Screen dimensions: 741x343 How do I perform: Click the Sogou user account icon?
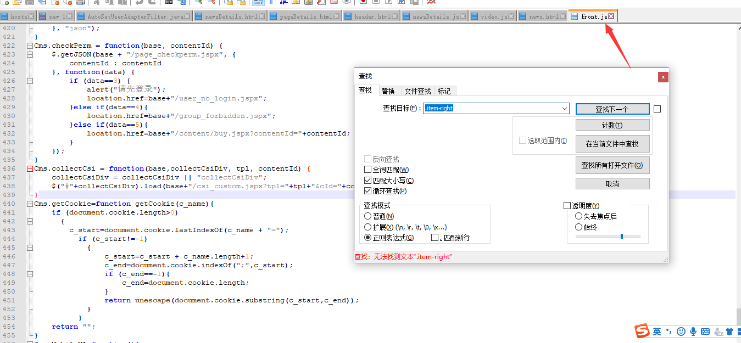[717, 331]
